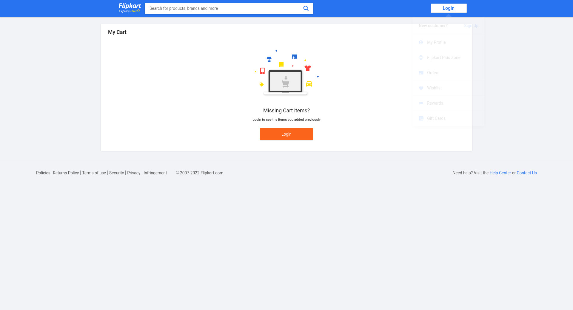Click the Wishlist heart icon
The image size is (573, 310).
point(421,88)
